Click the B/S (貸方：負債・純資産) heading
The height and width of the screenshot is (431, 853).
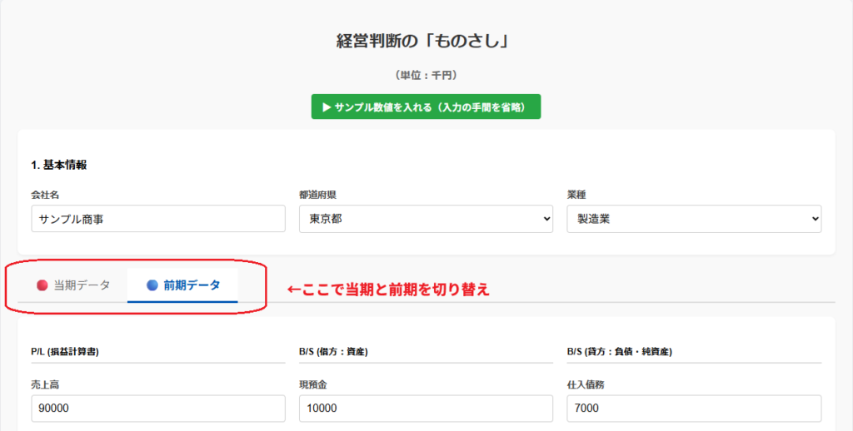coord(620,352)
